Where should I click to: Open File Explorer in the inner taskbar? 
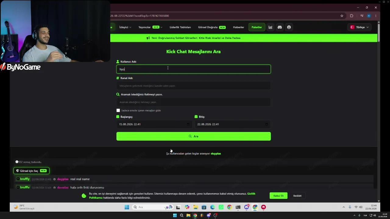tap(195, 207)
